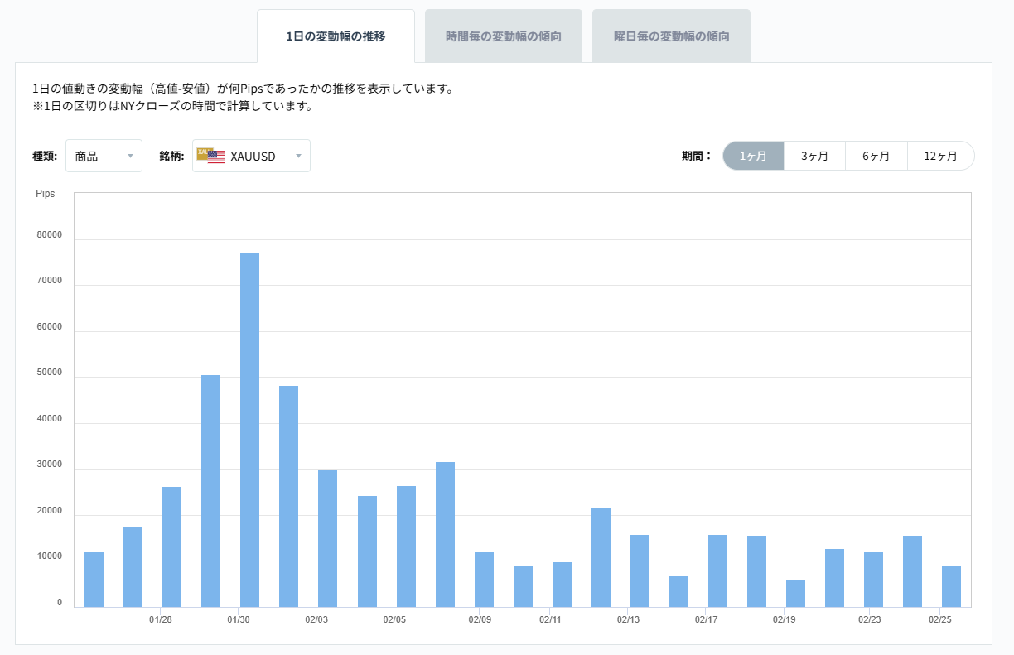Select the bar for 02/13
The height and width of the screenshot is (655, 1014).
pyautogui.click(x=639, y=567)
